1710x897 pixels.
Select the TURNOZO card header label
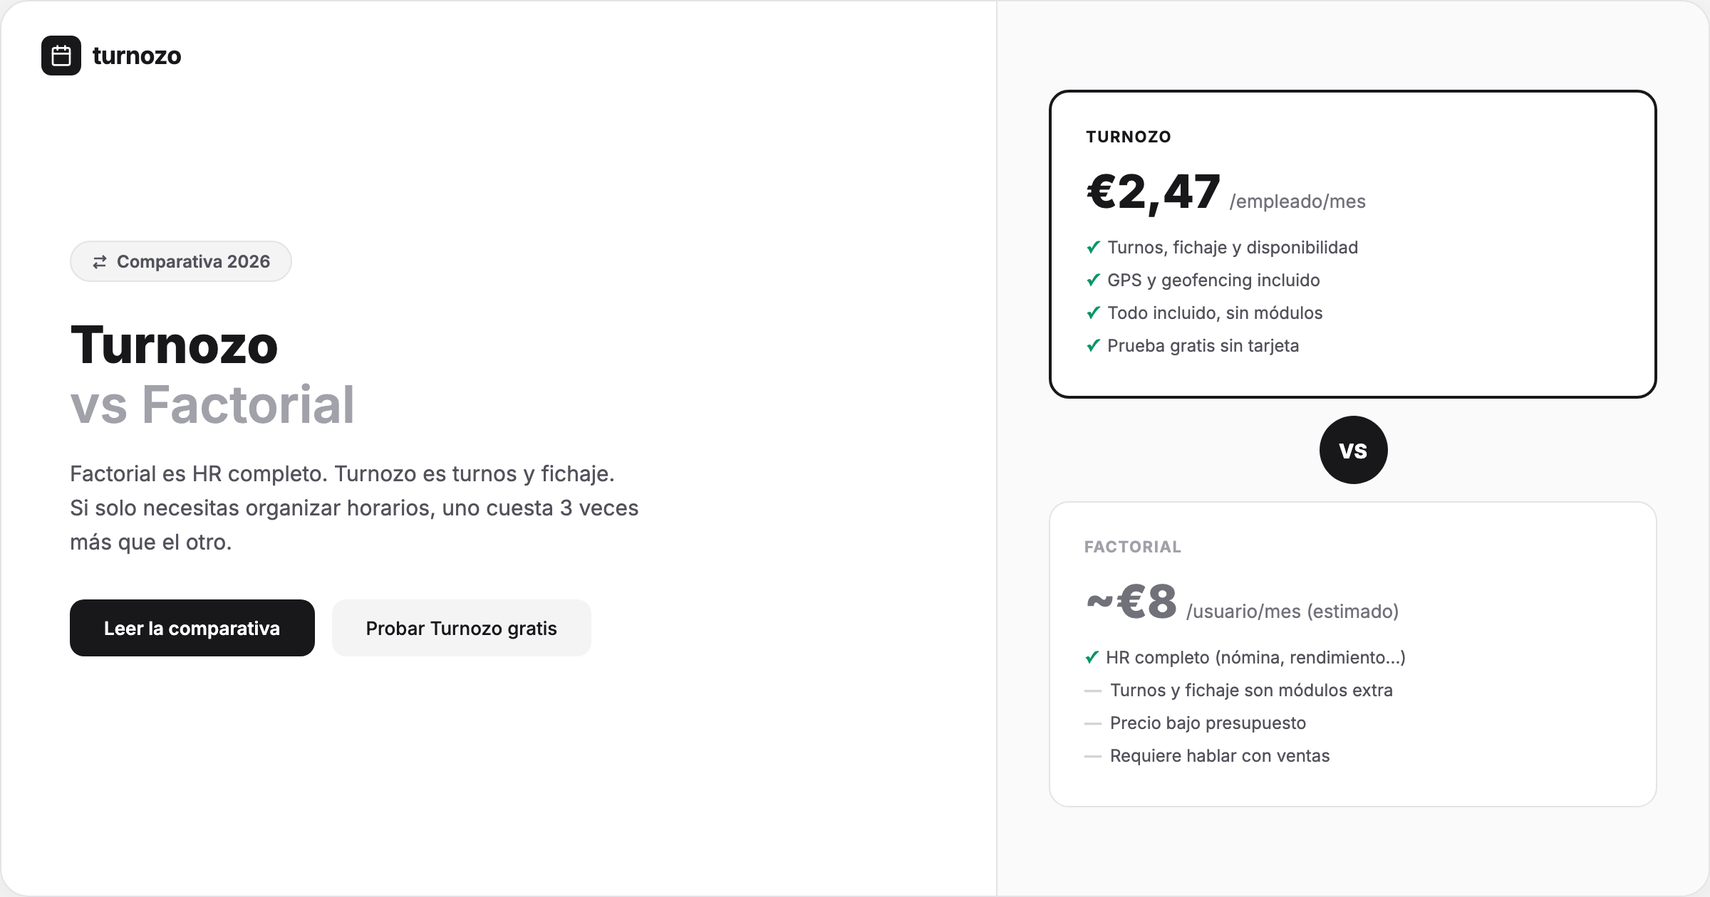coord(1129,137)
